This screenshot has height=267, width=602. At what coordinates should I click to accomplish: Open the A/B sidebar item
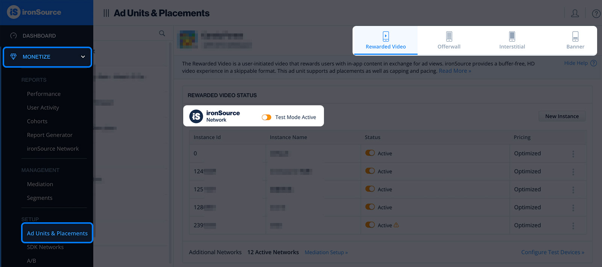pos(32,261)
